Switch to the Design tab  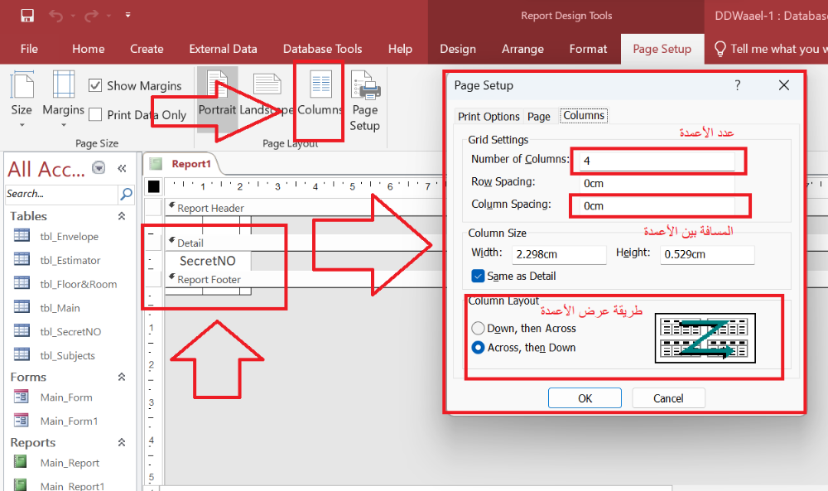pyautogui.click(x=458, y=49)
